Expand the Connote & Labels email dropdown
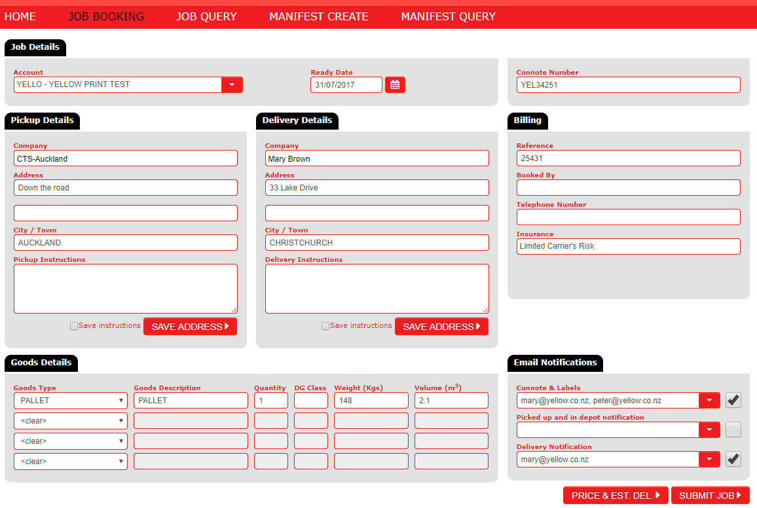 point(709,401)
